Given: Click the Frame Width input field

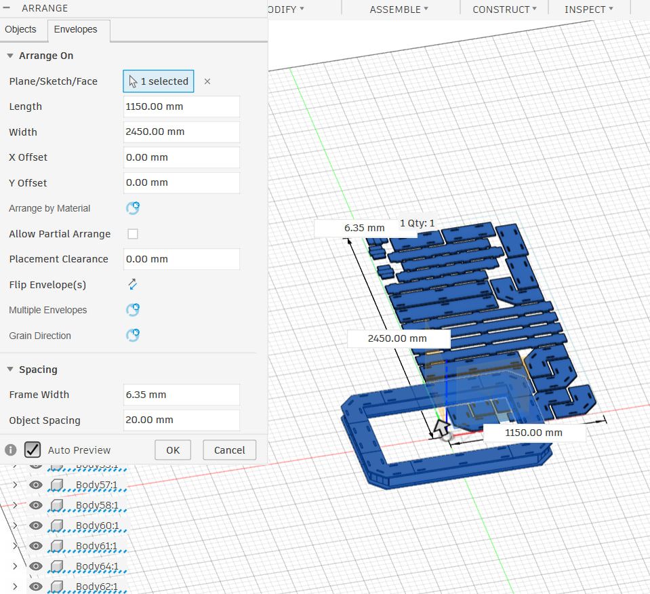Looking at the screenshot, I should click(182, 395).
